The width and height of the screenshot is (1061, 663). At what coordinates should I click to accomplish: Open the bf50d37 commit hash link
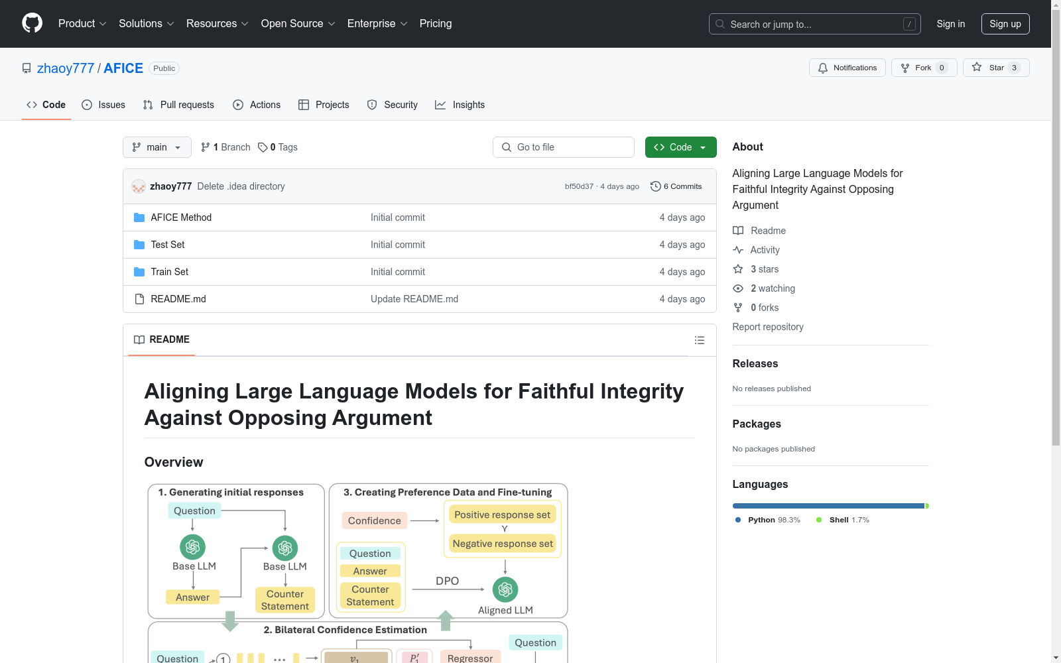tap(579, 186)
